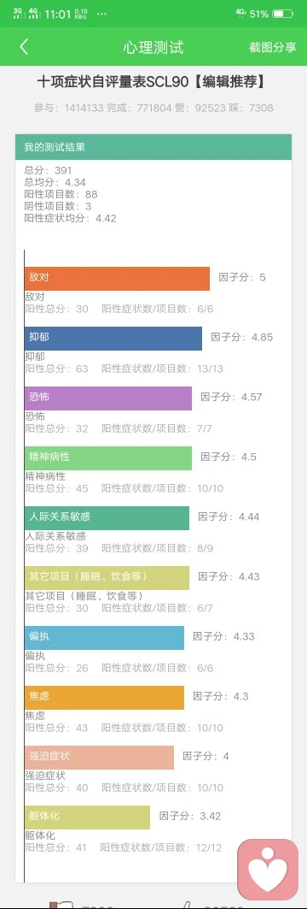Select the orange 敌对 bar

tap(117, 278)
